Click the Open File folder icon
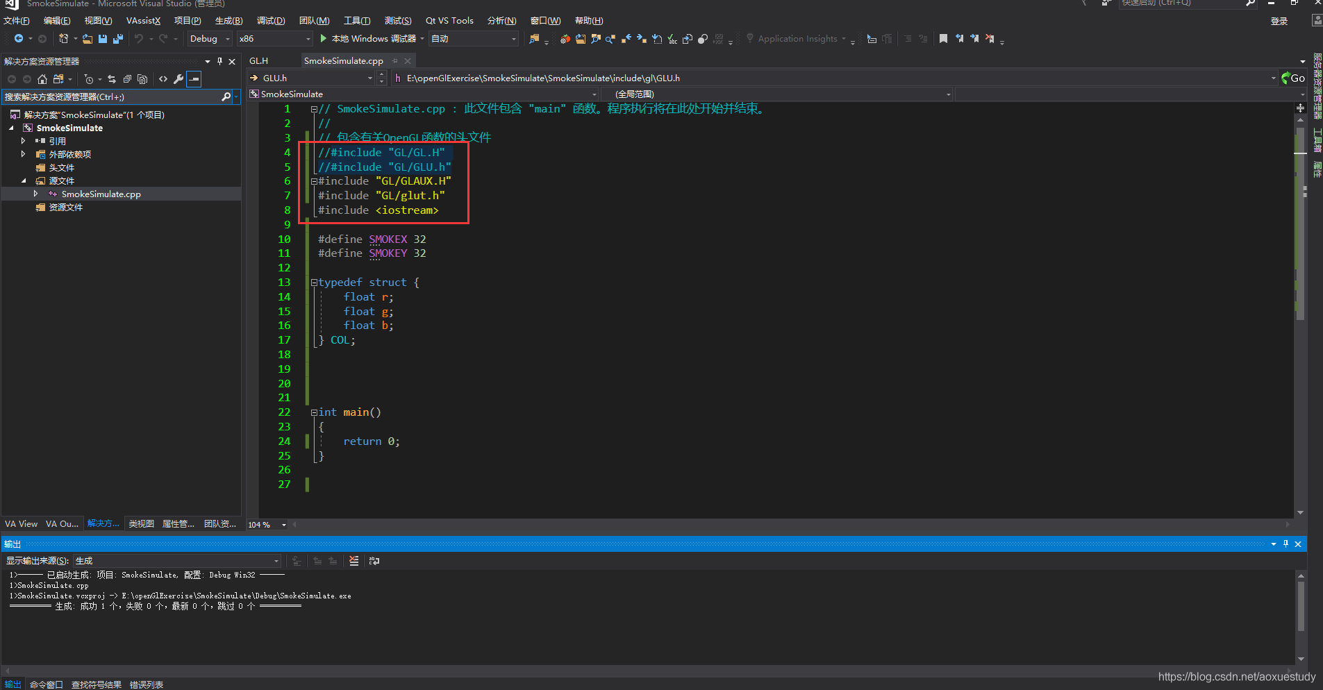The height and width of the screenshot is (690, 1323). click(88, 39)
